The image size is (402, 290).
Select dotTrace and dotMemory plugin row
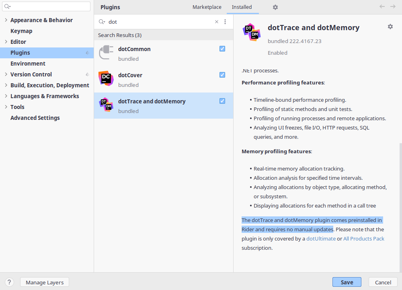[x=164, y=106]
